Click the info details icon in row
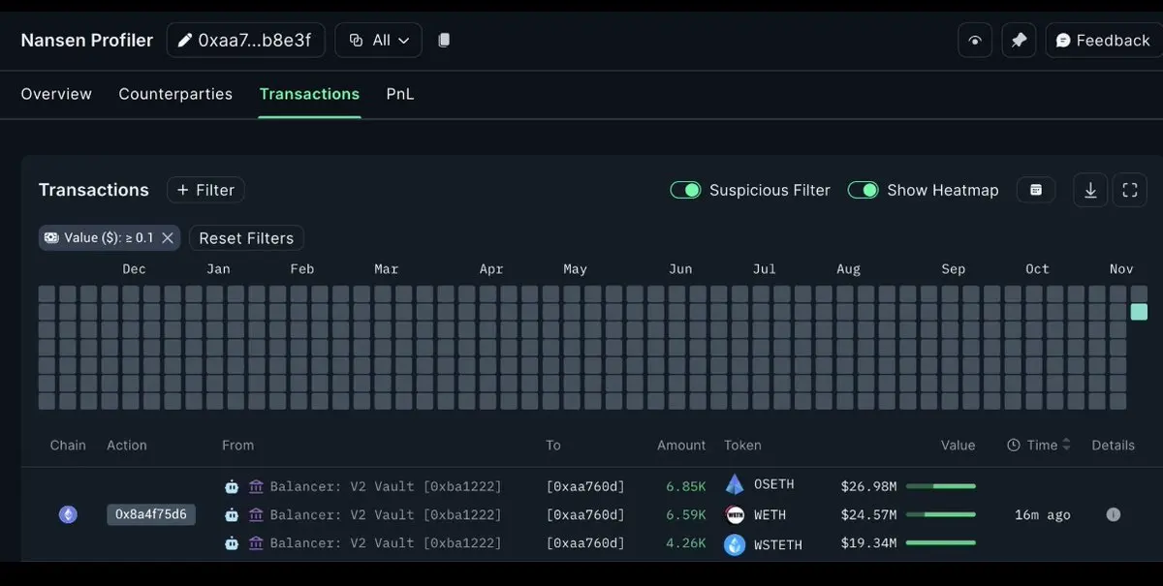 pyautogui.click(x=1113, y=514)
